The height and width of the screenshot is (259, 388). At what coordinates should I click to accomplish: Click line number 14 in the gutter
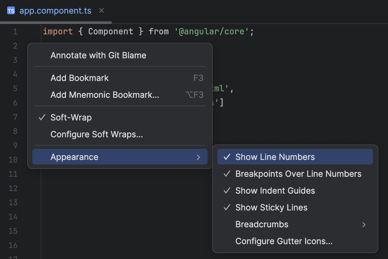pyautogui.click(x=13, y=217)
